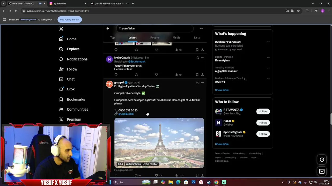Like Nejla Ozturk's tweet

click(x=156, y=75)
